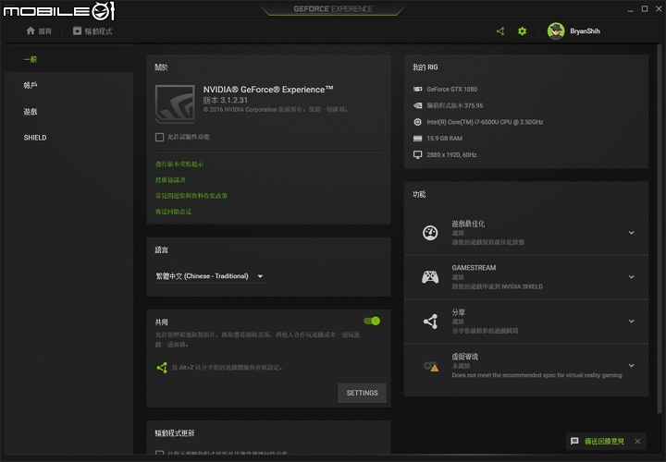Click the Intel(R) Core(TM) i7-6500U CPU text

coord(485,122)
